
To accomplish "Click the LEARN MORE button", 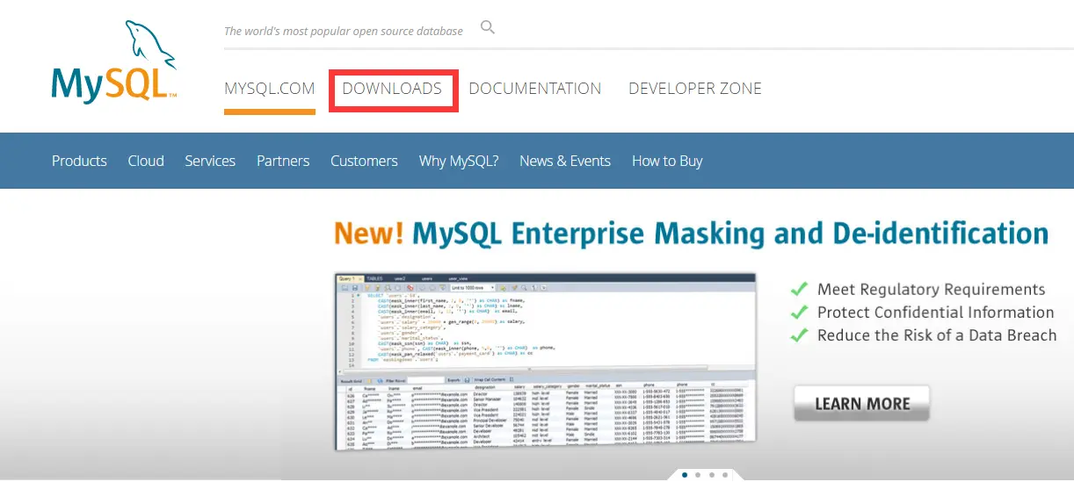I will tap(861, 404).
